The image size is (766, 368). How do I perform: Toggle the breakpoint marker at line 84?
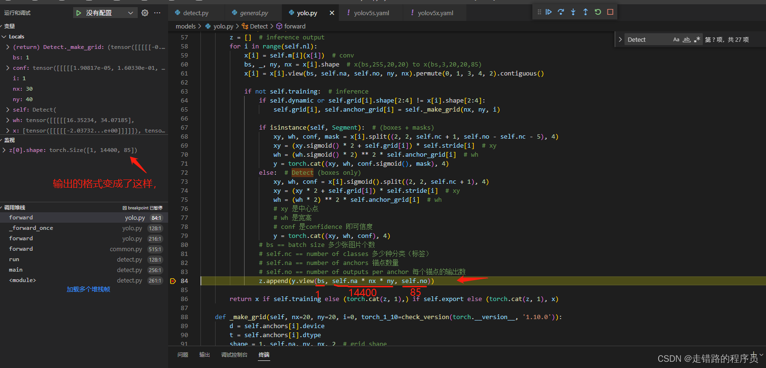click(x=173, y=281)
